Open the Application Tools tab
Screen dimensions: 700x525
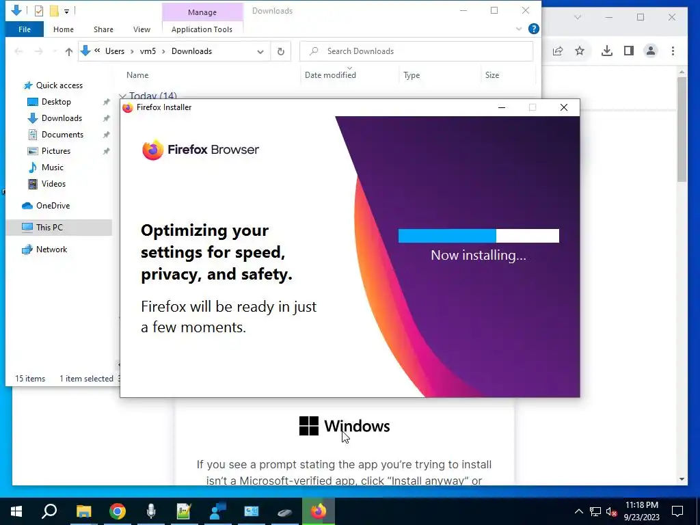(x=202, y=29)
